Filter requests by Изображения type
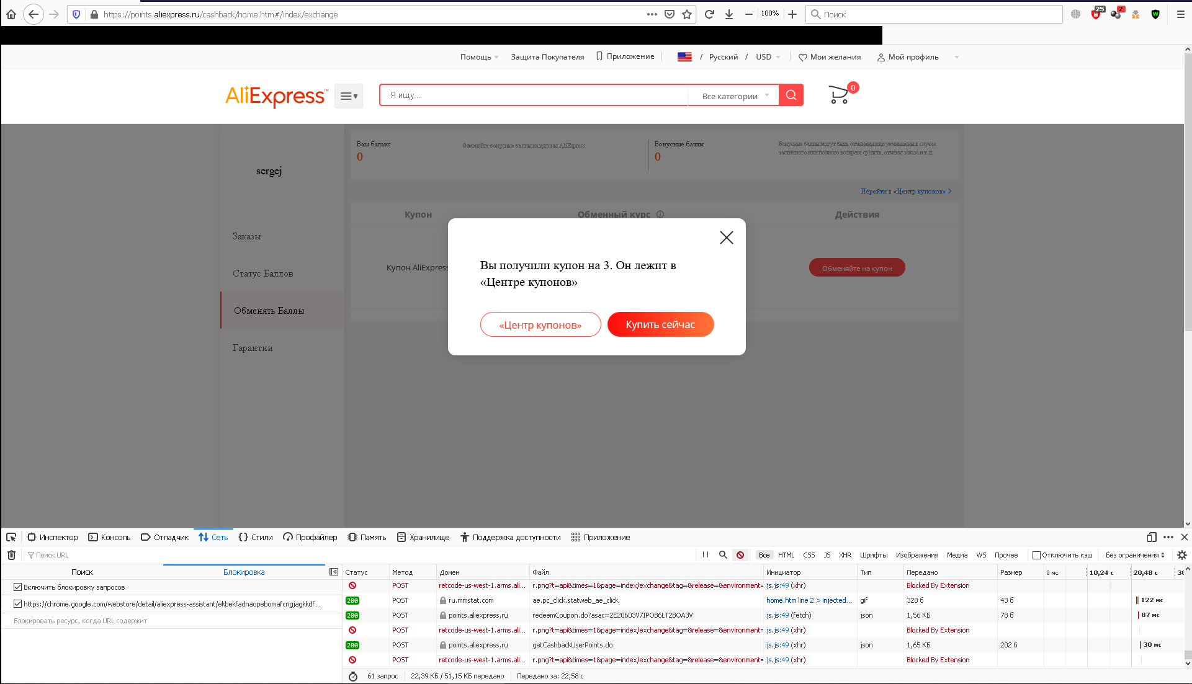 (917, 555)
